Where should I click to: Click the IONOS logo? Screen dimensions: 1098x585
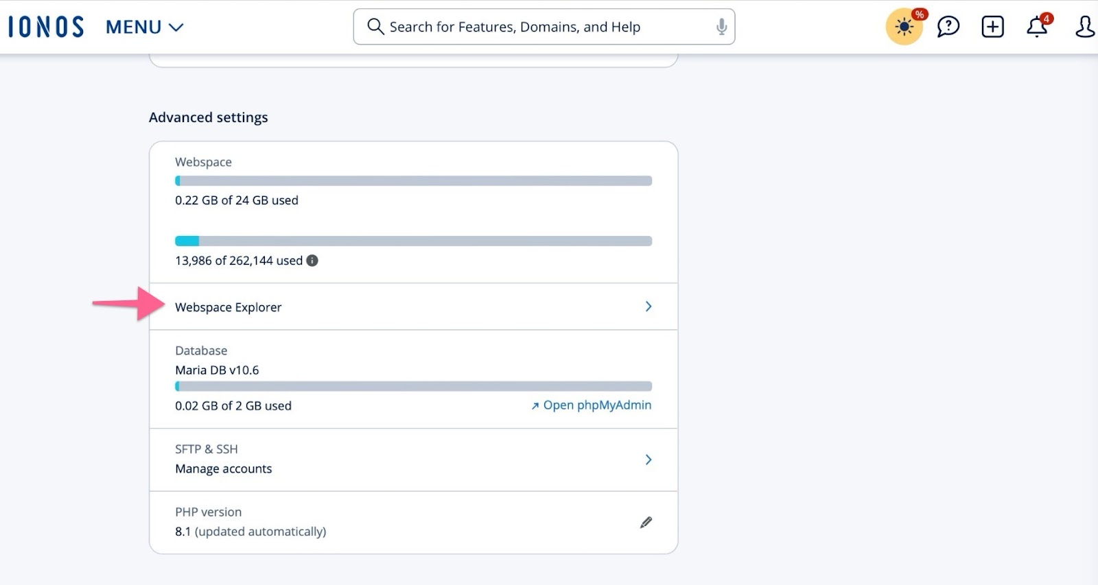coord(46,27)
